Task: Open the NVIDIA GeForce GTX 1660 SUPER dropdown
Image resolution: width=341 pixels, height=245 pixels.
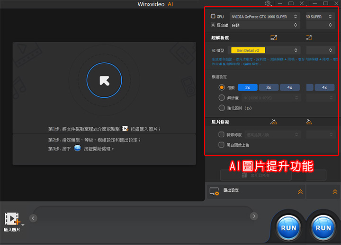Action: tap(265, 17)
